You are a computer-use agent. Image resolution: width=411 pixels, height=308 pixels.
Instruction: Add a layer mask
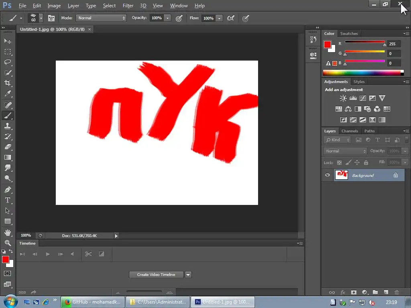[x=354, y=292]
